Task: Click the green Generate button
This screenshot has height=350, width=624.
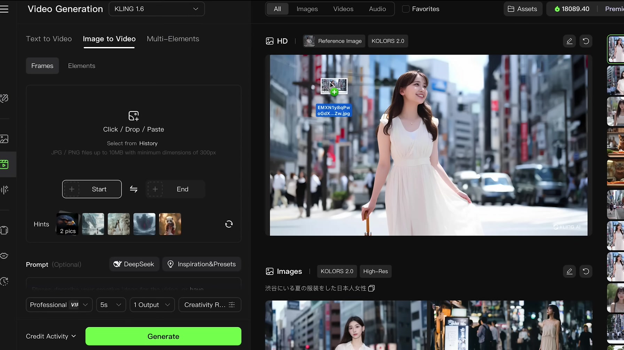Action: coord(163,336)
